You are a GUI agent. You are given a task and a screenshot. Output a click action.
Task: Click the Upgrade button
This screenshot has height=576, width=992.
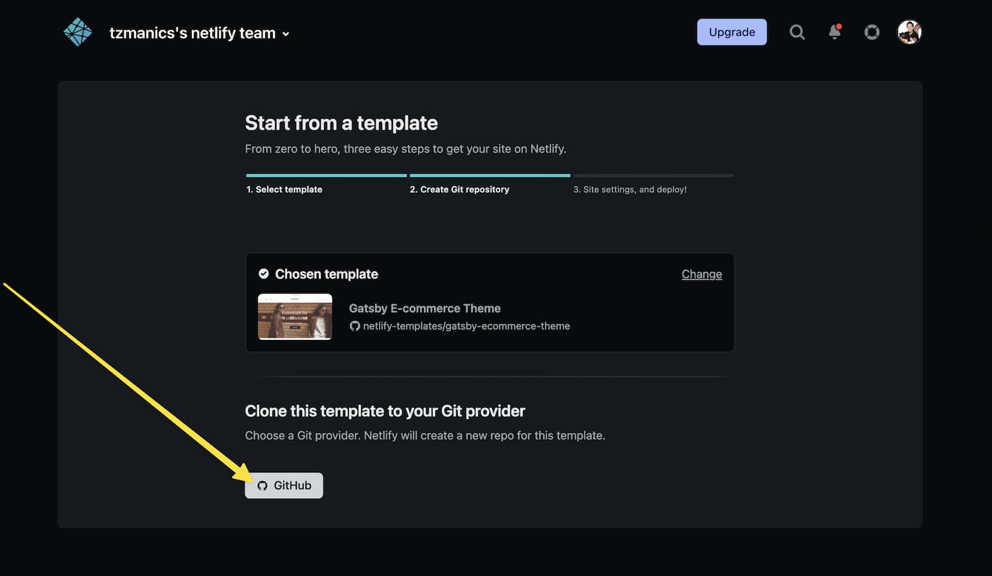731,32
